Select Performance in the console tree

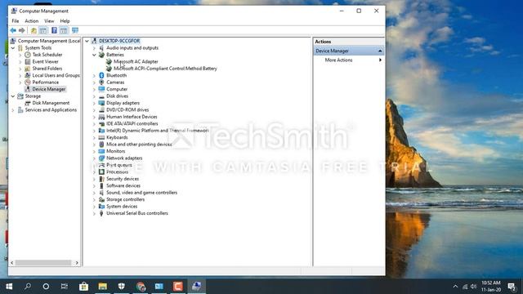(x=46, y=82)
